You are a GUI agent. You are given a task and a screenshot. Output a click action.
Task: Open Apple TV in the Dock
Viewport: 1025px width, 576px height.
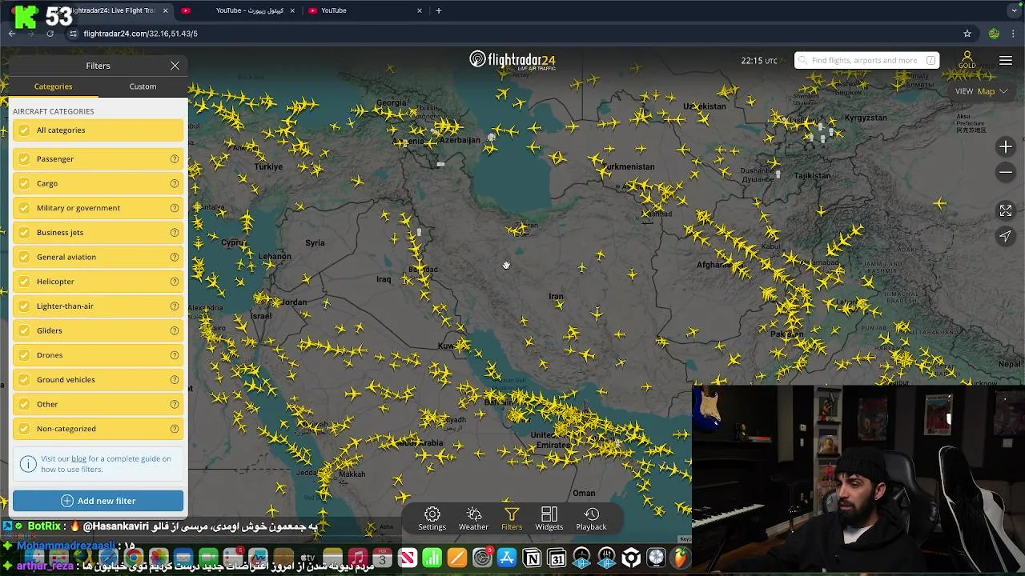coord(308,558)
